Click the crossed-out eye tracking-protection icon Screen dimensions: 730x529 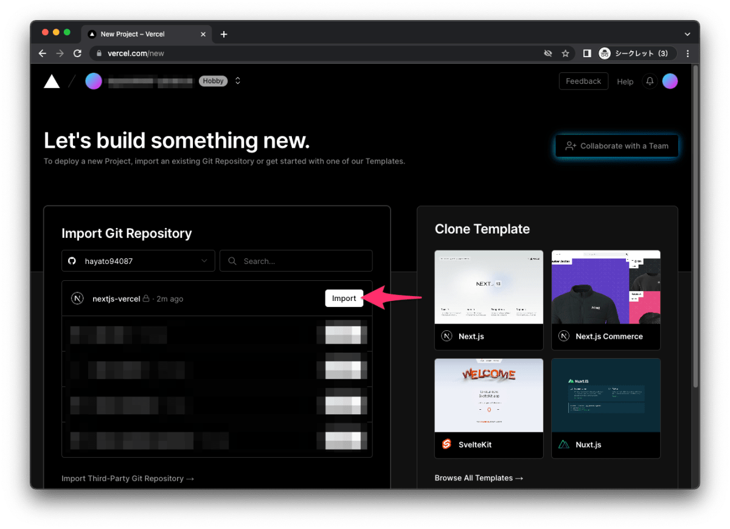(x=548, y=54)
